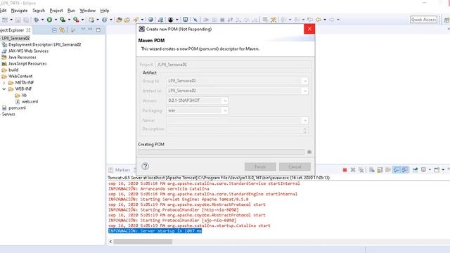Toggle Show Console on Standard Error change
This screenshot has height=253, width=450.
405,170
